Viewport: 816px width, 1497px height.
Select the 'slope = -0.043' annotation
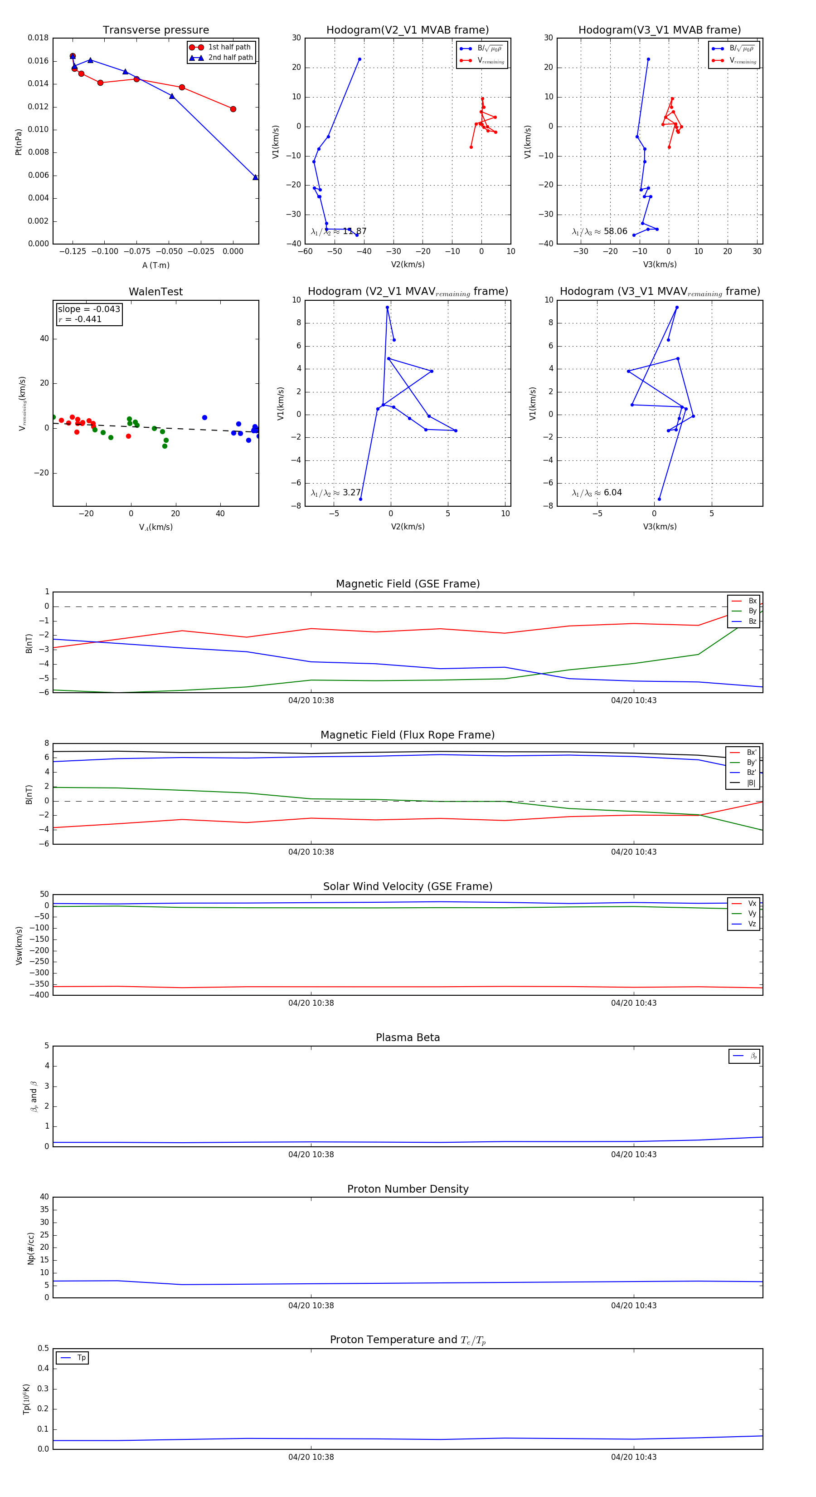(x=89, y=309)
